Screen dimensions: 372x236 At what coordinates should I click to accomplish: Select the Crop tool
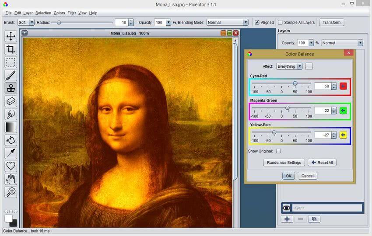pos(11,49)
